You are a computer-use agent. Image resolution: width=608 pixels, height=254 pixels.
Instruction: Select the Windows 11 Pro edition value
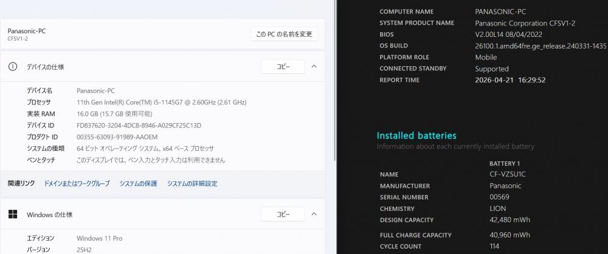point(99,238)
